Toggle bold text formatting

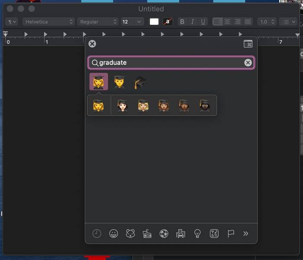tap(182, 22)
